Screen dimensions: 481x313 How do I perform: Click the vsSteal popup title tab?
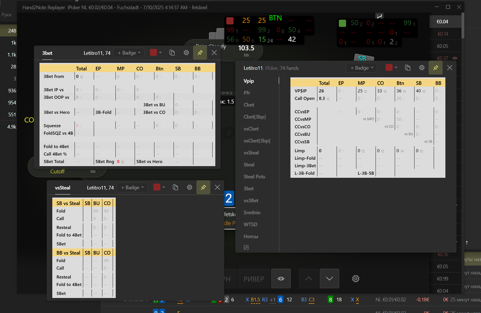click(x=63, y=188)
